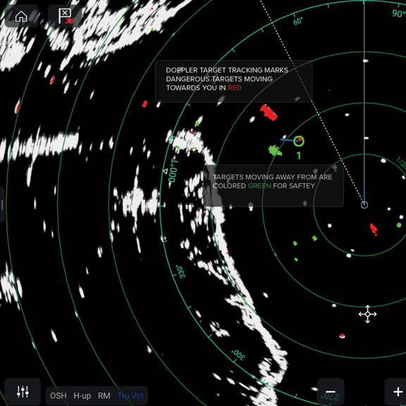Click the red vessel target near own ship
The width and height of the screenshot is (406, 406).
click(x=374, y=229)
